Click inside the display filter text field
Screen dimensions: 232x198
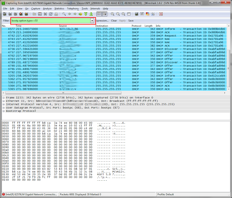coord(51,21)
